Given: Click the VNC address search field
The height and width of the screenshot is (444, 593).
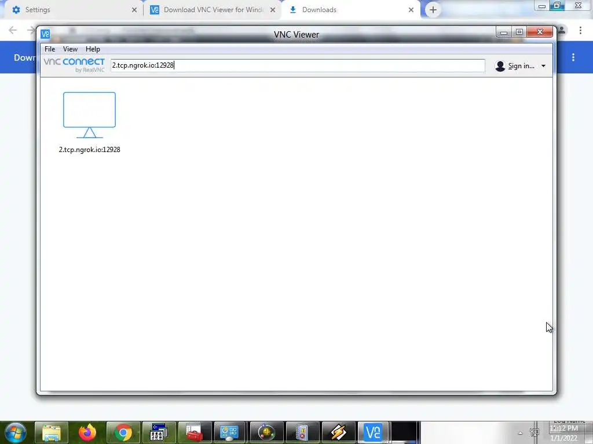Looking at the screenshot, I should click(x=298, y=65).
